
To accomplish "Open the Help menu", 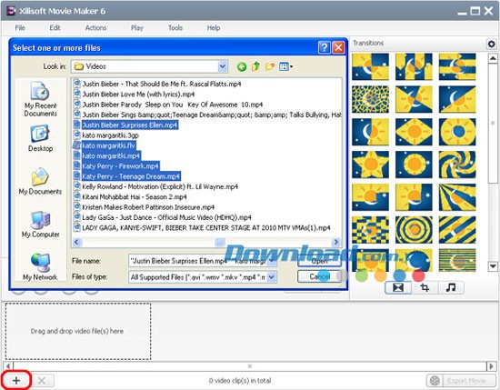I will 214,28.
